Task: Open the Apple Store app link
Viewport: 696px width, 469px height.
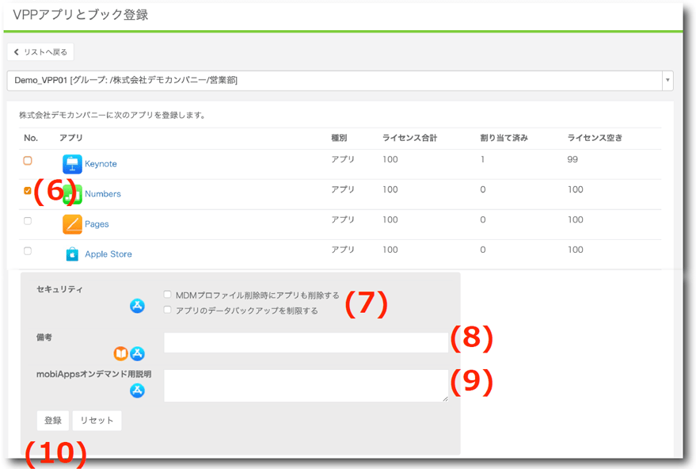Action: (x=108, y=254)
